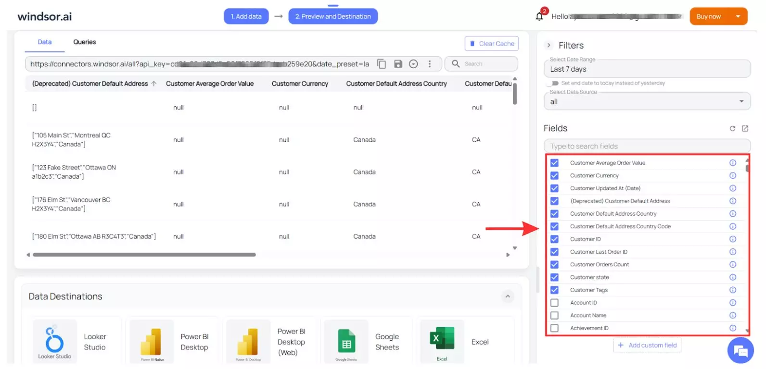Uncheck Customer Last Order ID field
The width and height of the screenshot is (766, 369).
[x=554, y=252]
